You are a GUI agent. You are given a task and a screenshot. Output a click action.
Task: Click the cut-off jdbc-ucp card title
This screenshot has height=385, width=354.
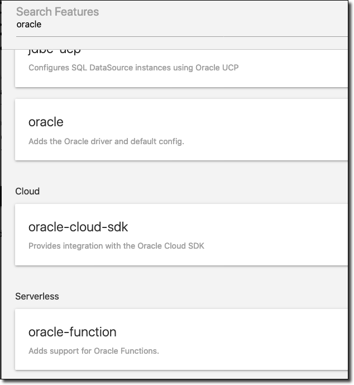pyautogui.click(x=55, y=51)
